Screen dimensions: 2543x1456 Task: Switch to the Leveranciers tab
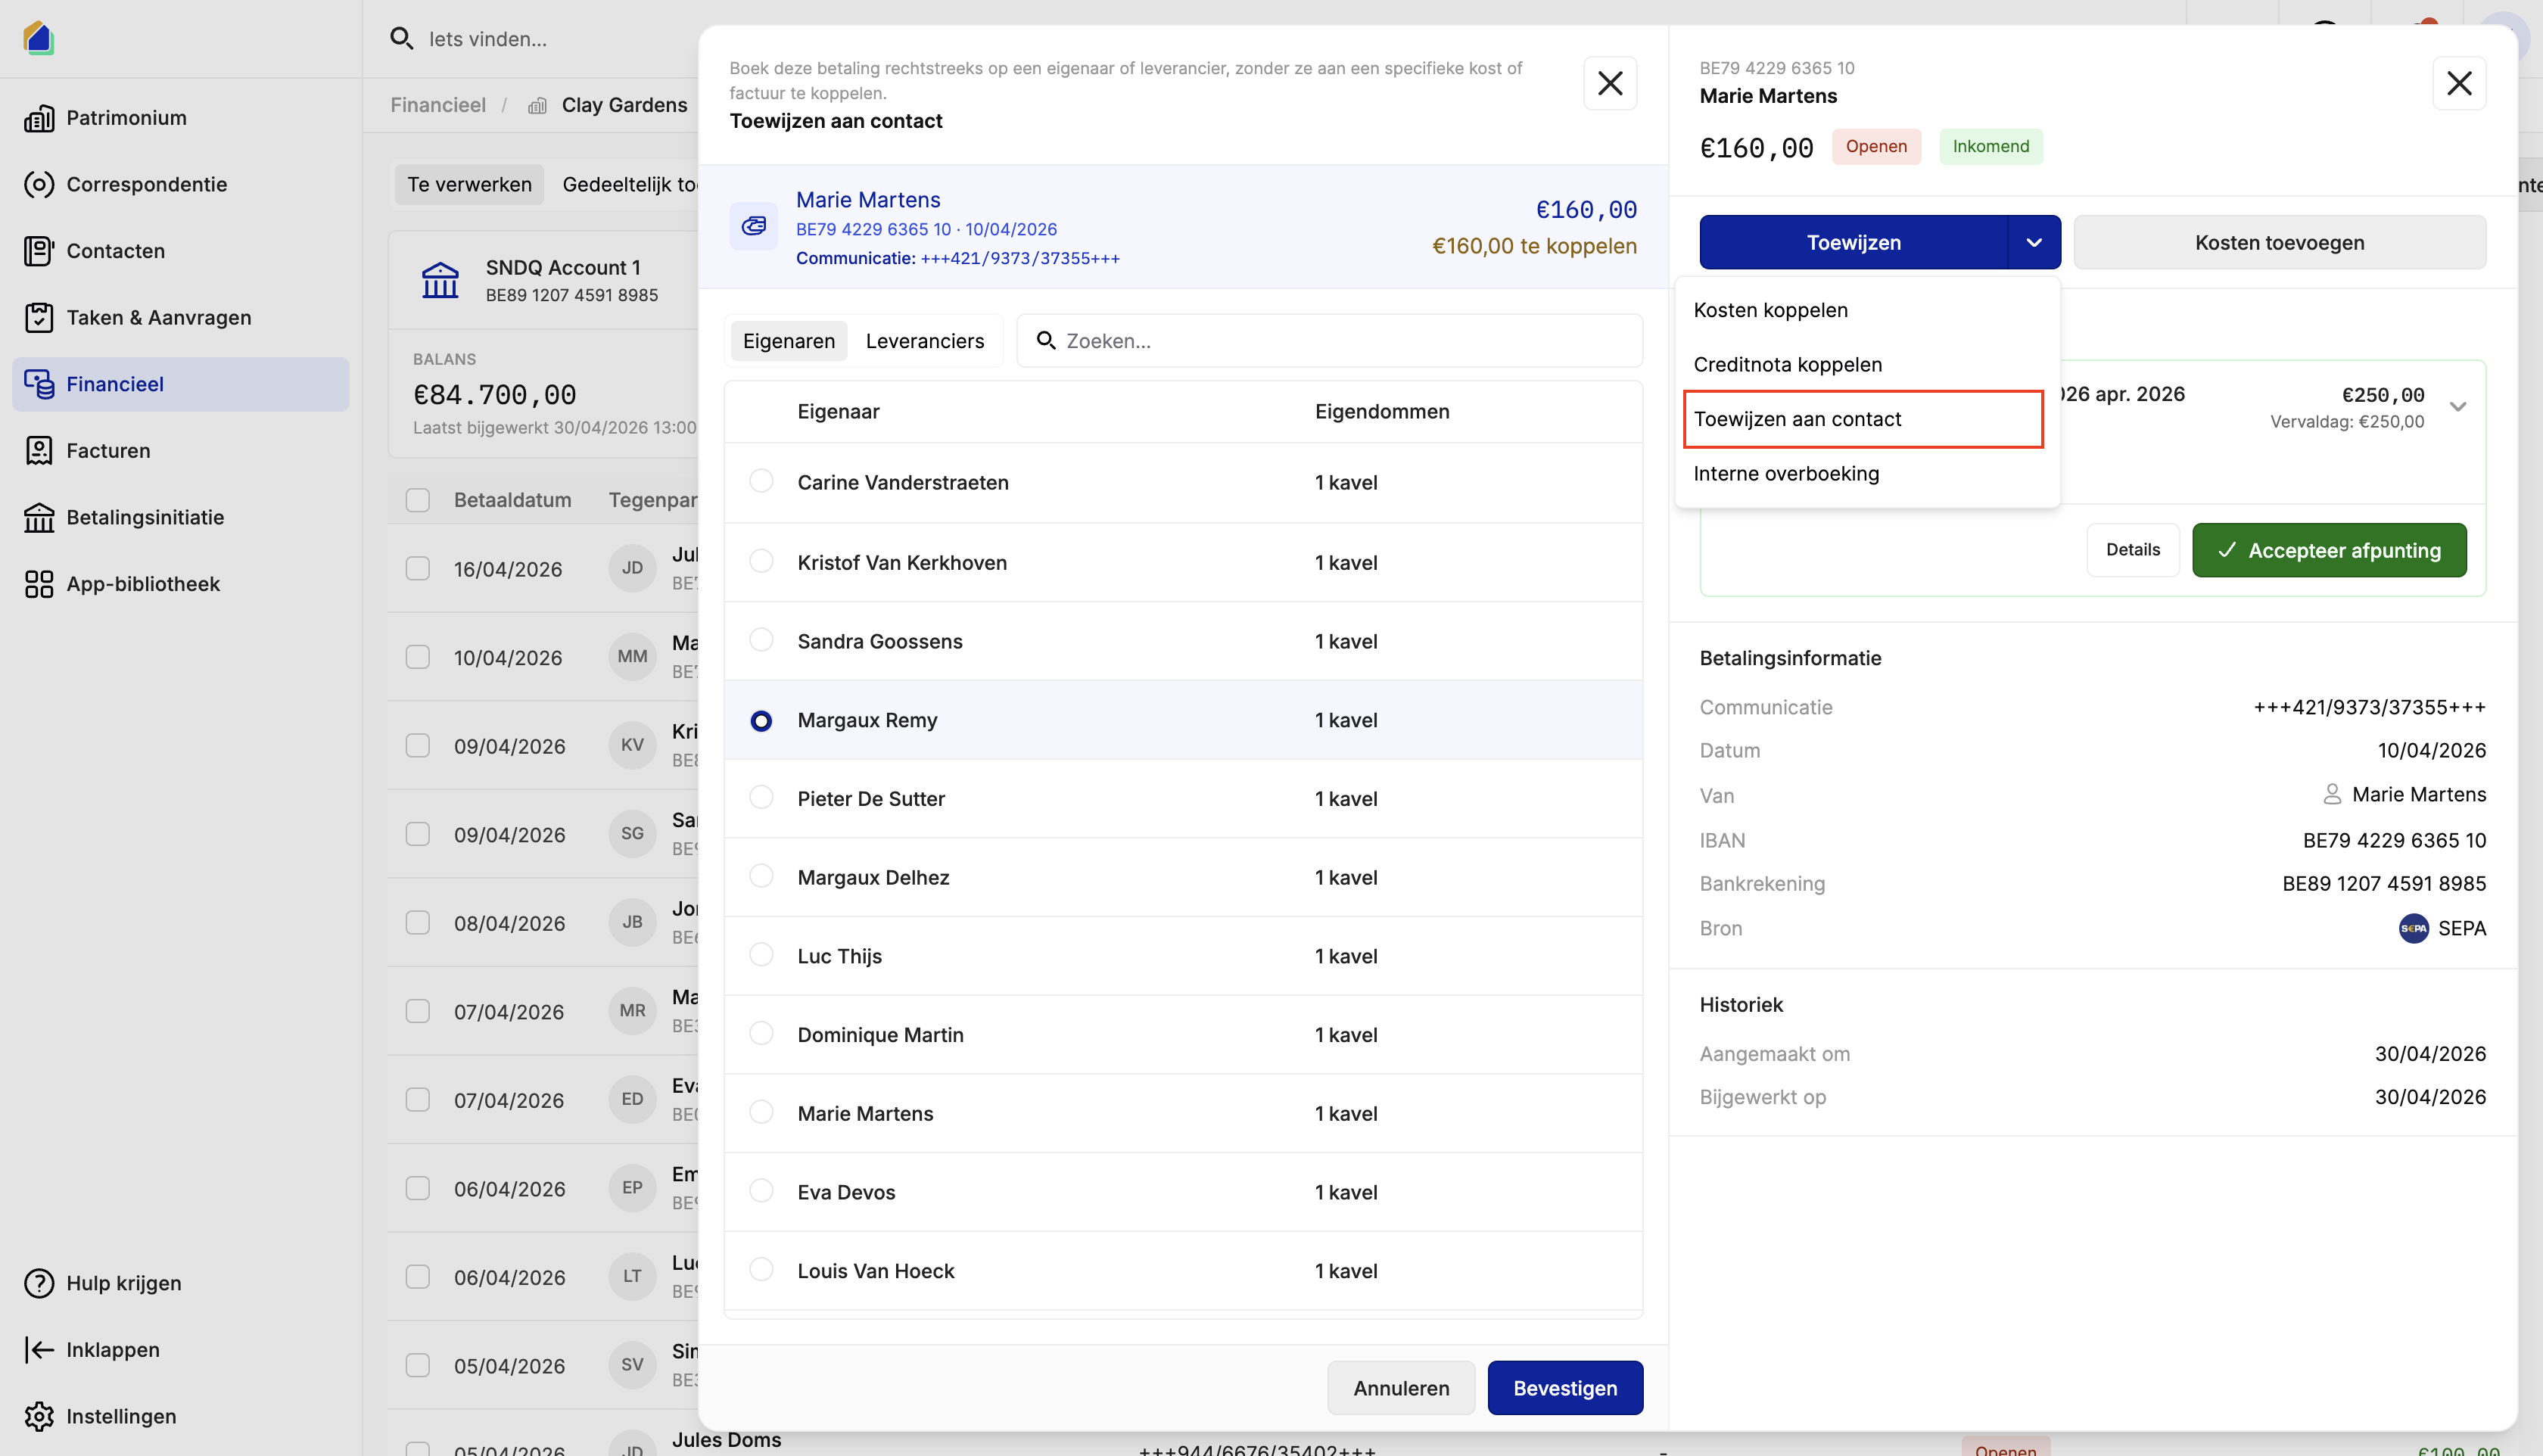click(x=925, y=341)
